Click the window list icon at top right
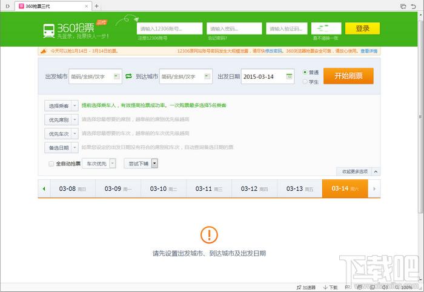The width and height of the screenshot is (424, 292). pyautogui.click(x=403, y=6)
